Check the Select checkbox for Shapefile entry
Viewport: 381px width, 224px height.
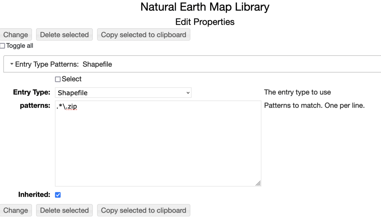(x=58, y=79)
